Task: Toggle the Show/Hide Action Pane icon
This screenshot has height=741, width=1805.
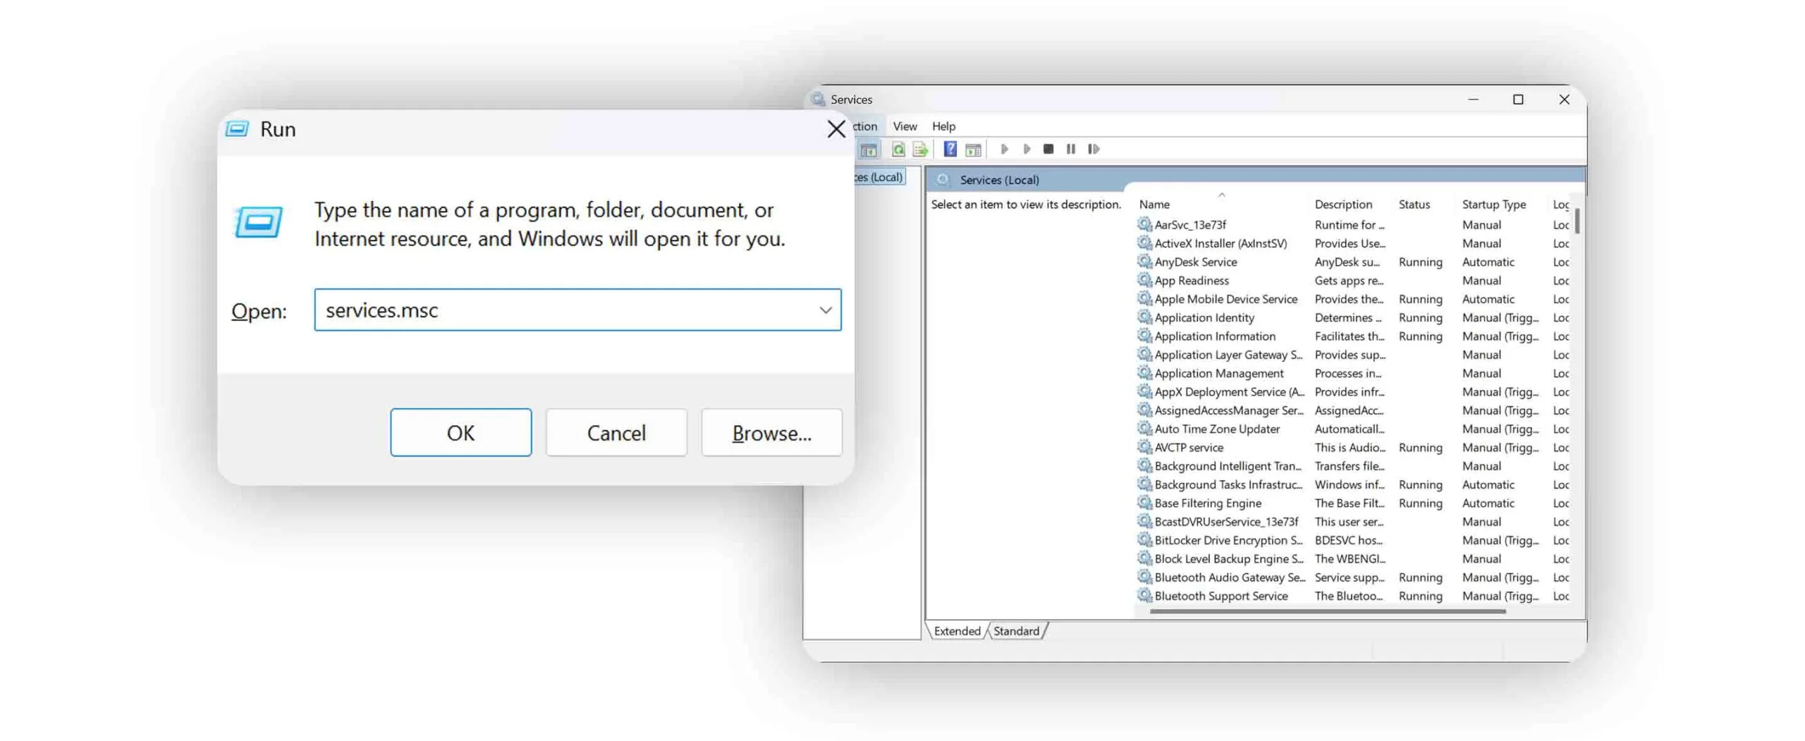Action: 973,149
